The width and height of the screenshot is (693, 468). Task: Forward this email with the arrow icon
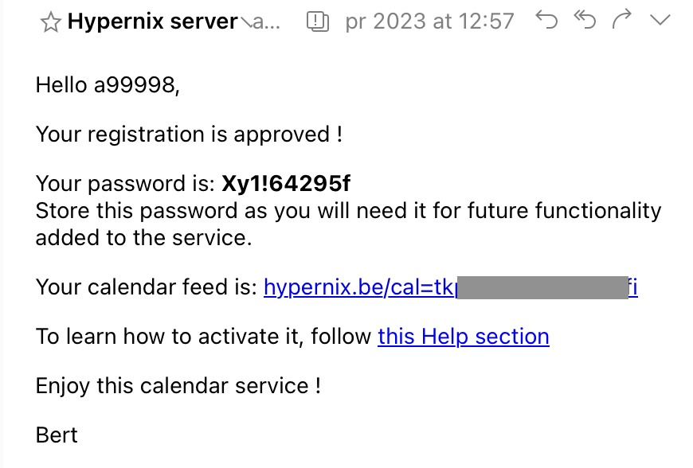[622, 20]
